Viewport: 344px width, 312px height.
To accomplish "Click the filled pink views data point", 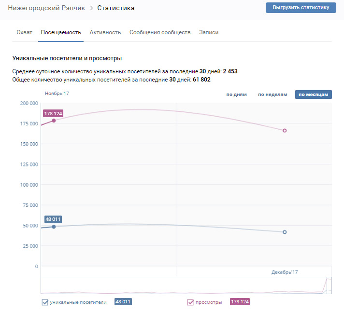I will (54, 121).
